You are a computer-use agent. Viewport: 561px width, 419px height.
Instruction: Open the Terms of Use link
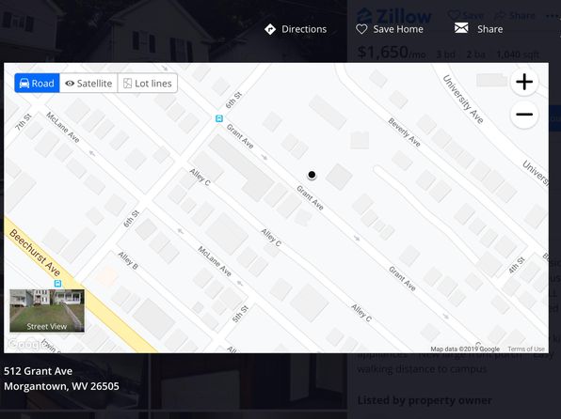click(526, 349)
